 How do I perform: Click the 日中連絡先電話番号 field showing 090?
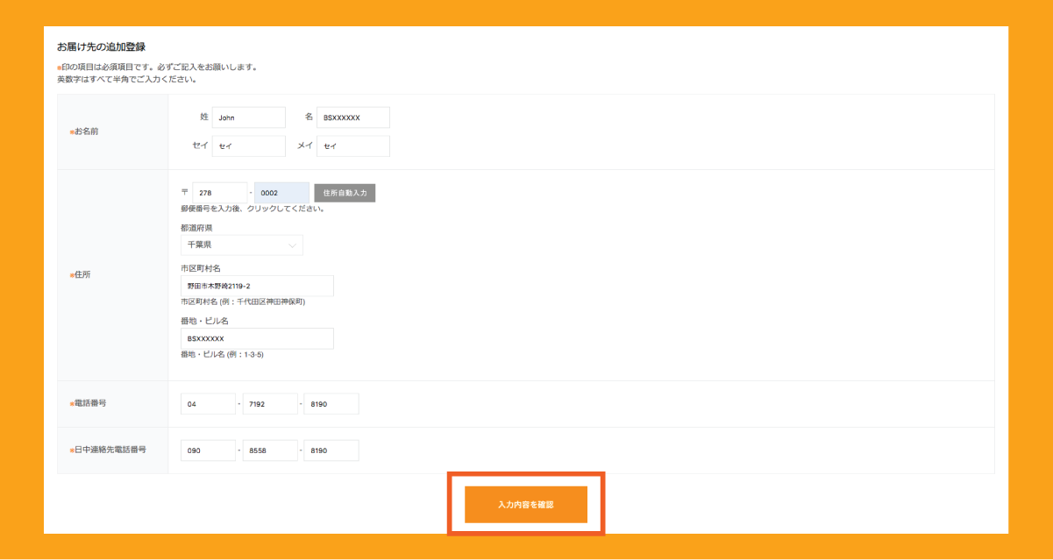(209, 450)
